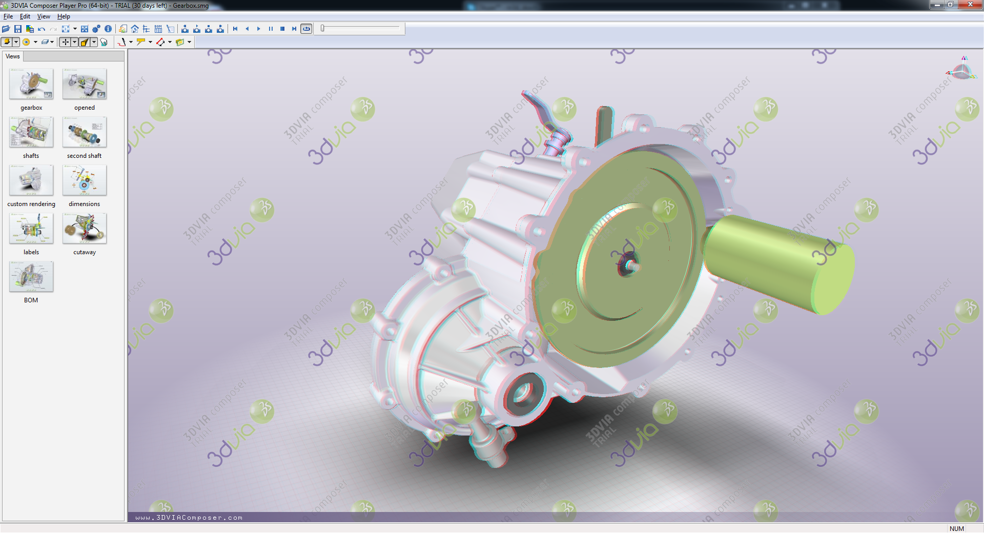Open the custom rendering view thumbnail
The width and height of the screenshot is (984, 533).
(x=31, y=180)
